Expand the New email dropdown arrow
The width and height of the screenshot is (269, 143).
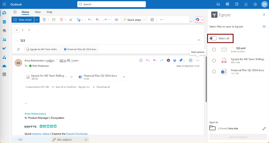click(37, 20)
